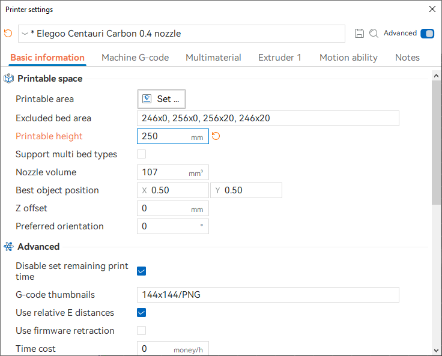442x356 pixels.
Task: Click the Advanced section atom icon
Action: (9, 247)
